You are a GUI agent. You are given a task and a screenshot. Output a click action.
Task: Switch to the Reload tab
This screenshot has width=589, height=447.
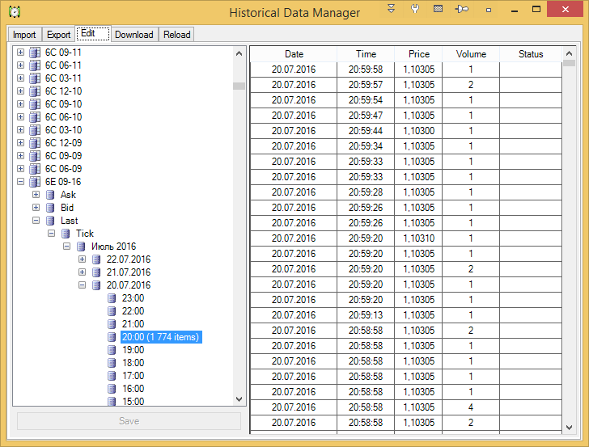176,35
